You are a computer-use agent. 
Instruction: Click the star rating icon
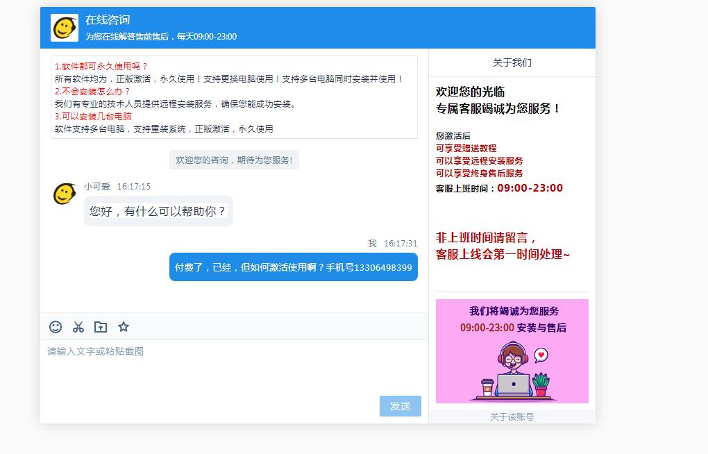pos(124,326)
